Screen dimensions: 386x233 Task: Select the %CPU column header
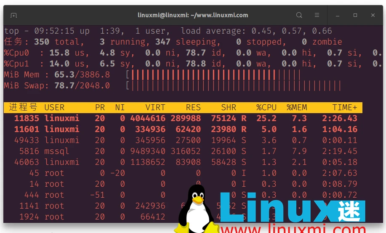click(x=266, y=108)
